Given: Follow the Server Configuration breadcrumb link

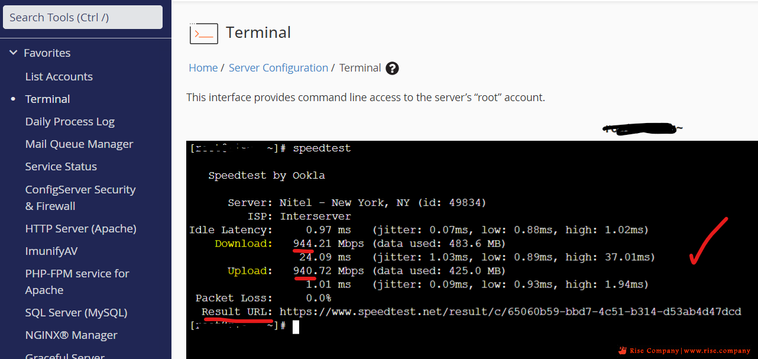Looking at the screenshot, I should tap(278, 68).
